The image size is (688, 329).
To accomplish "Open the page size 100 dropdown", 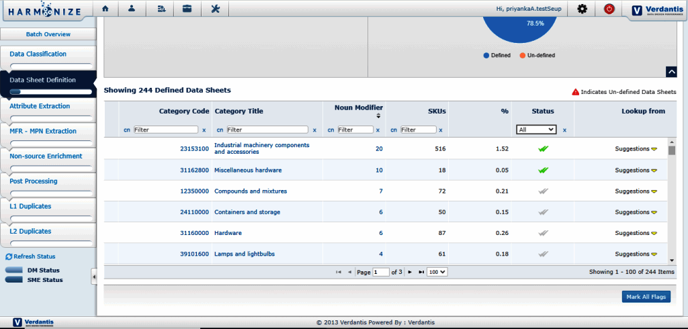I will click(x=437, y=272).
